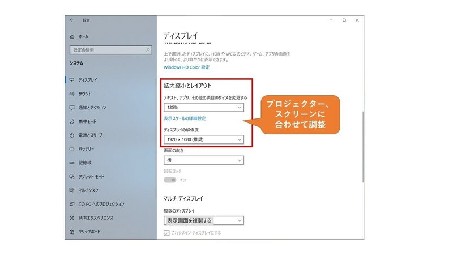Click the search magnifier icon
The width and height of the screenshot is (453, 255).
(148, 50)
